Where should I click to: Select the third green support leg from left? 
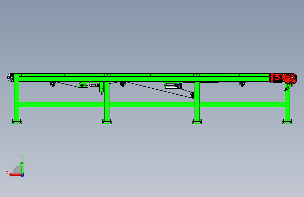[x=197, y=101]
